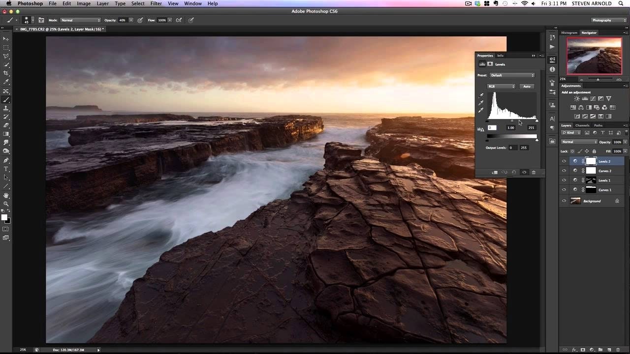Choose the Horizontal Type tool
Screen dimensions: 630x354
point(6,169)
